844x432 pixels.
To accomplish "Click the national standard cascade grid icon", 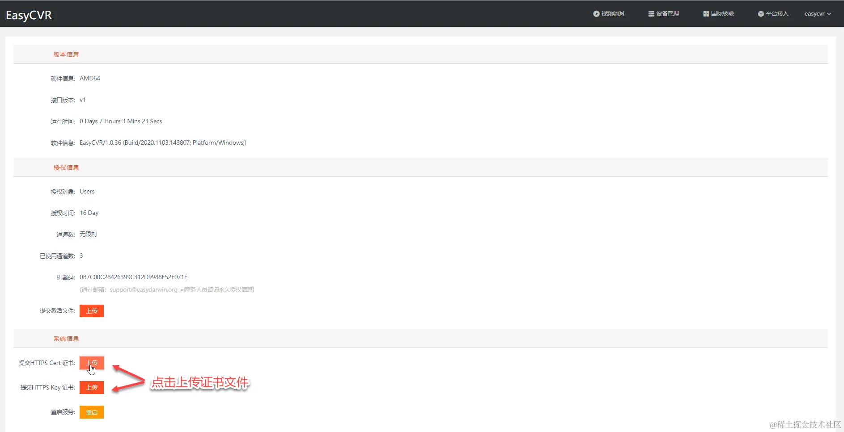I will 706,14.
